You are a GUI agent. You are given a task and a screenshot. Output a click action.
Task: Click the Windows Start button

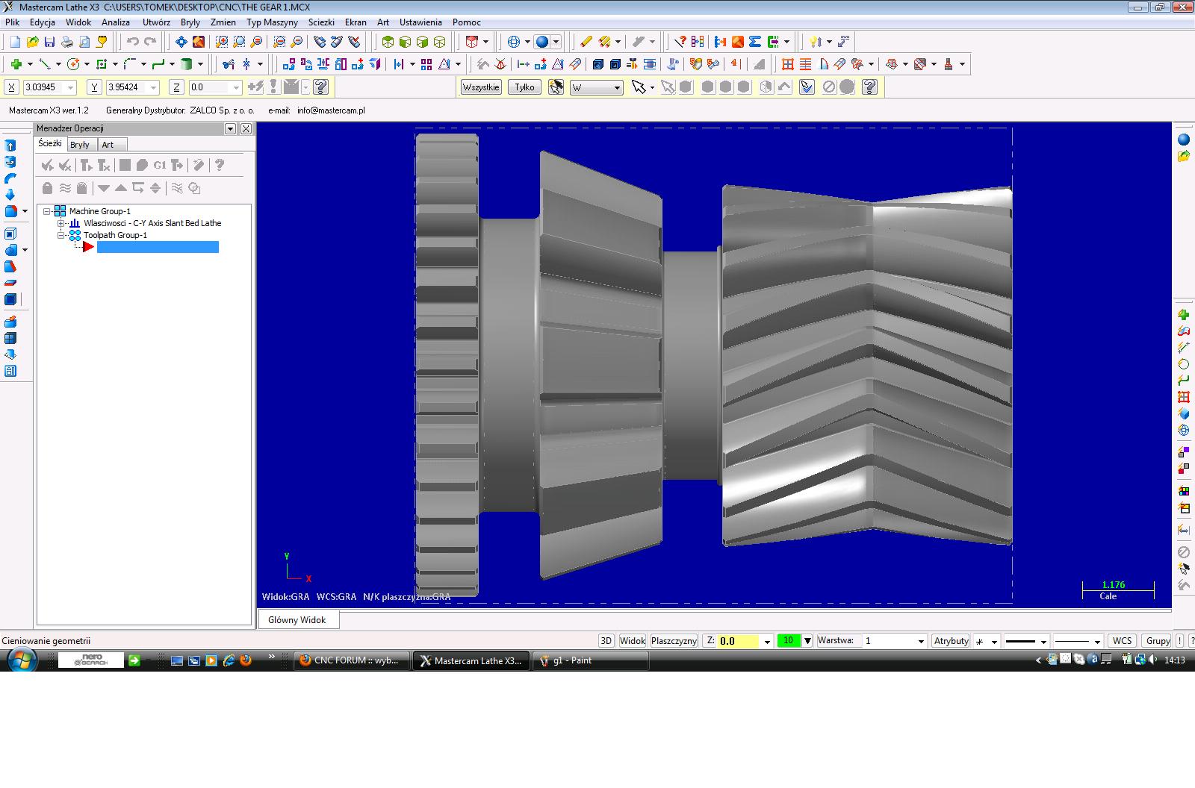pyautogui.click(x=21, y=660)
